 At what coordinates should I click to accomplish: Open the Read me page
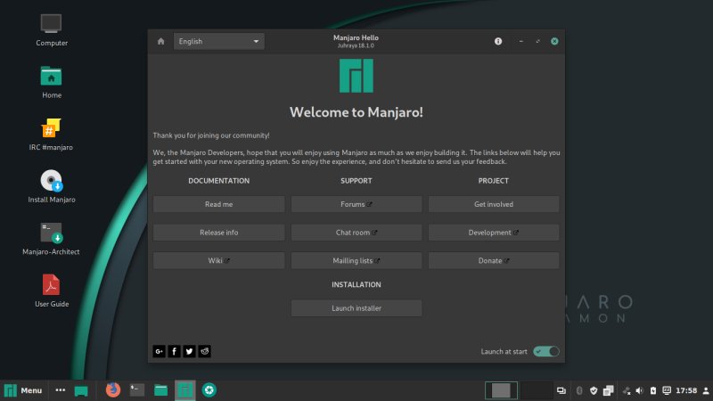point(218,204)
